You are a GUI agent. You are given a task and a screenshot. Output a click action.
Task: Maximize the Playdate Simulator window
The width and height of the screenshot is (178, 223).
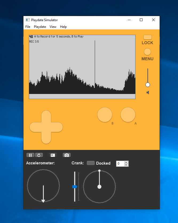pos(141,20)
